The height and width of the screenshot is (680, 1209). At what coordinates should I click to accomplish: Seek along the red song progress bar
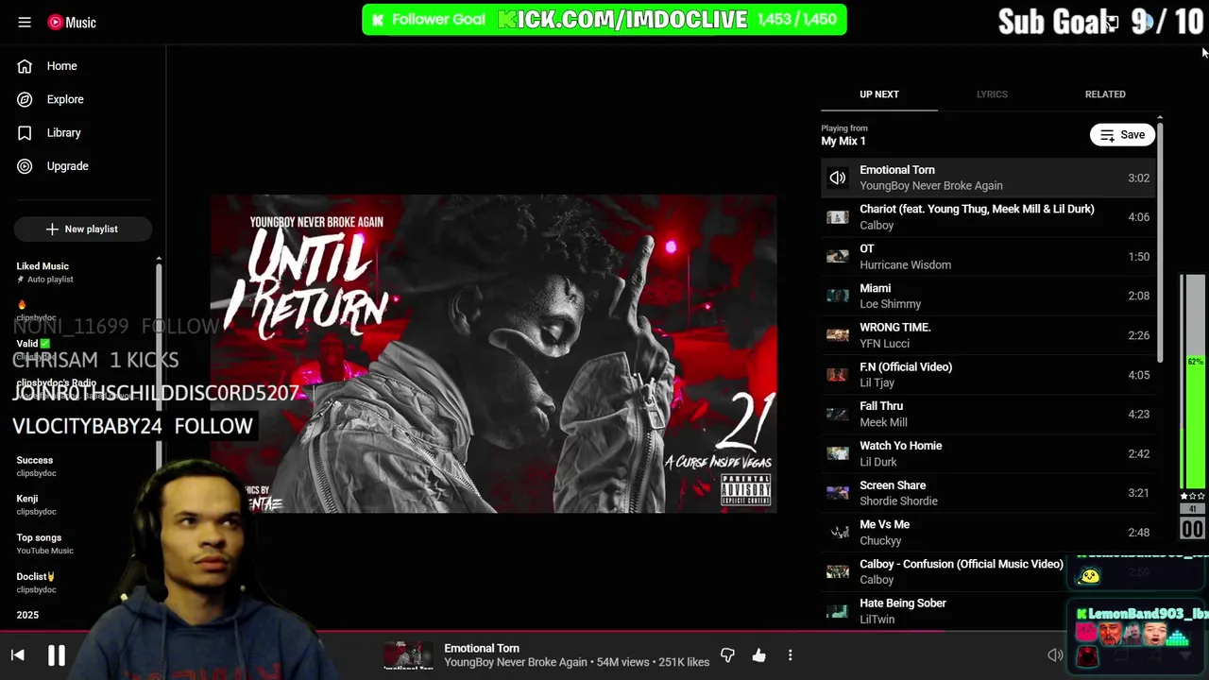point(604,632)
